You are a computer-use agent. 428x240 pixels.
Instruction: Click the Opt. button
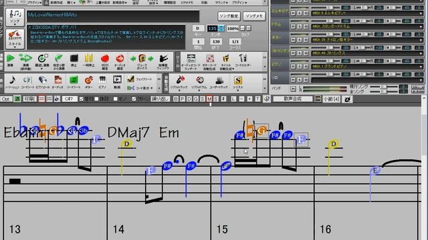pyautogui.click(x=6, y=99)
